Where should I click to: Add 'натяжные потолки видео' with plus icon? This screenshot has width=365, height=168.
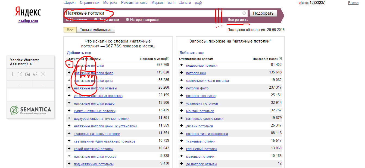point(69,103)
